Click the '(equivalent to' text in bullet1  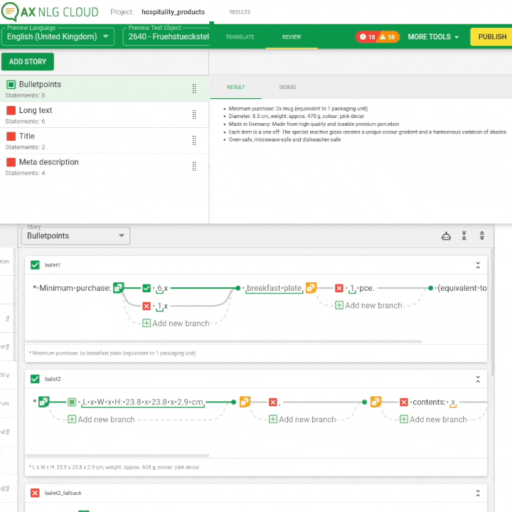tap(462, 288)
